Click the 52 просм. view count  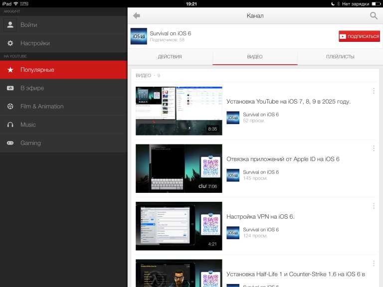point(253,121)
